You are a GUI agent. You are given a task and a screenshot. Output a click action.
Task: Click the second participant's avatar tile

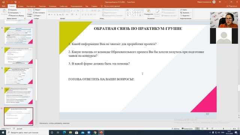(224, 36)
